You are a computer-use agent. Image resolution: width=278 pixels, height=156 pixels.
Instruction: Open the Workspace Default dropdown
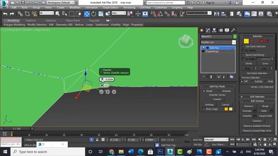61,3
